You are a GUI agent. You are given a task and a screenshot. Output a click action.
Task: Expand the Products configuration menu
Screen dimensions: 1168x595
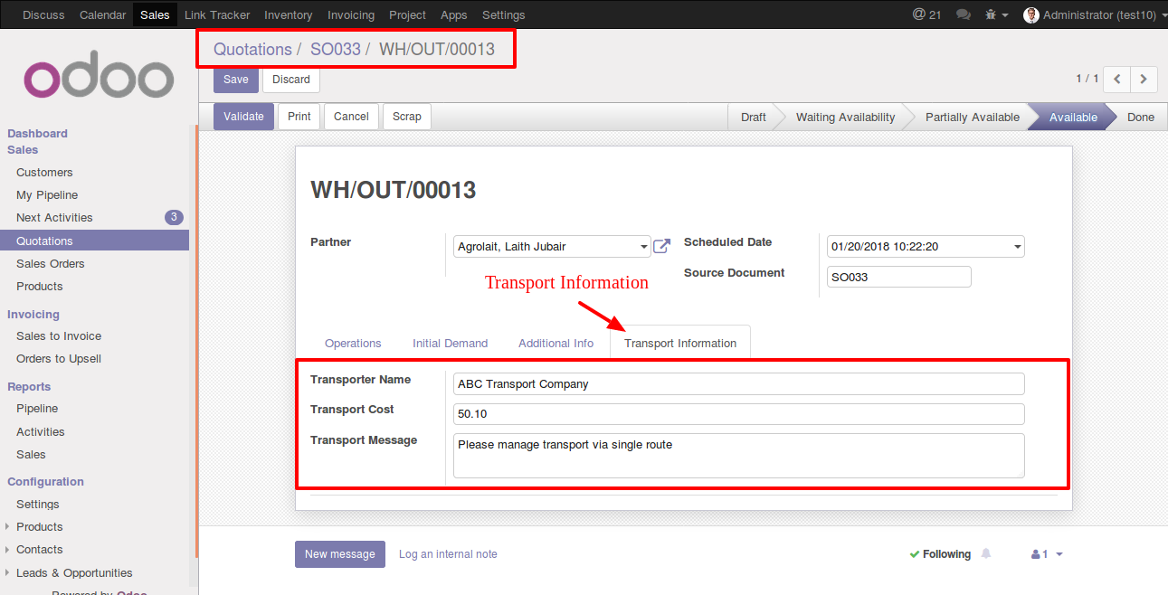(40, 526)
